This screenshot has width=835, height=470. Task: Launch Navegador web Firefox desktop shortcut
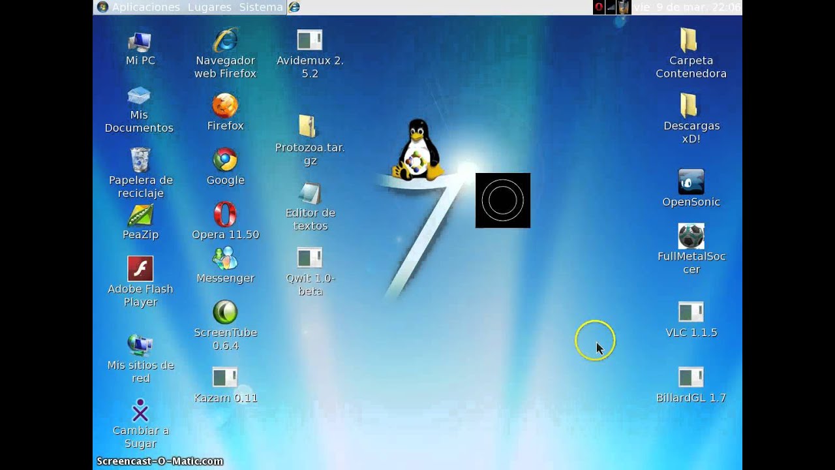(225, 40)
